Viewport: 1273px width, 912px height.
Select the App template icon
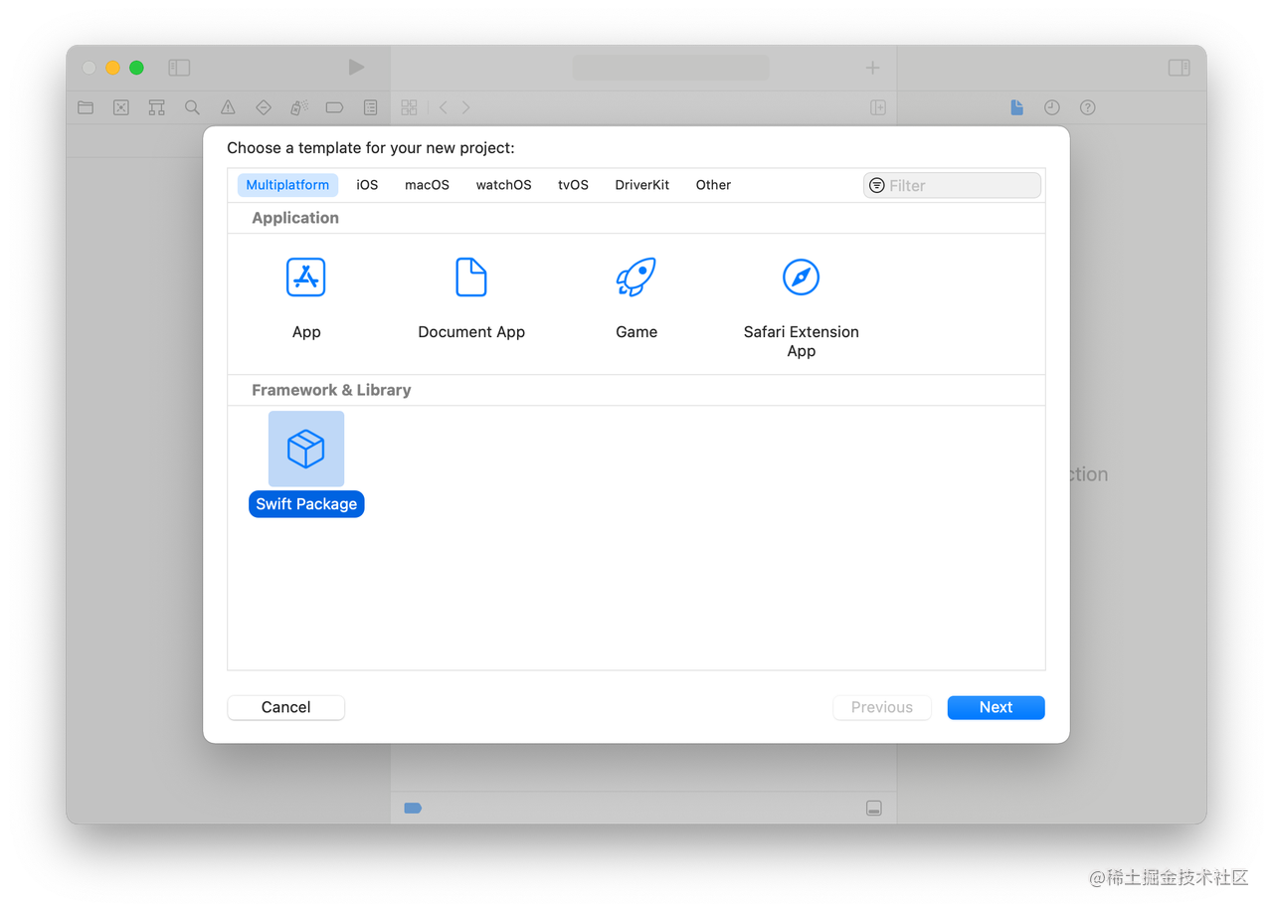pos(306,277)
